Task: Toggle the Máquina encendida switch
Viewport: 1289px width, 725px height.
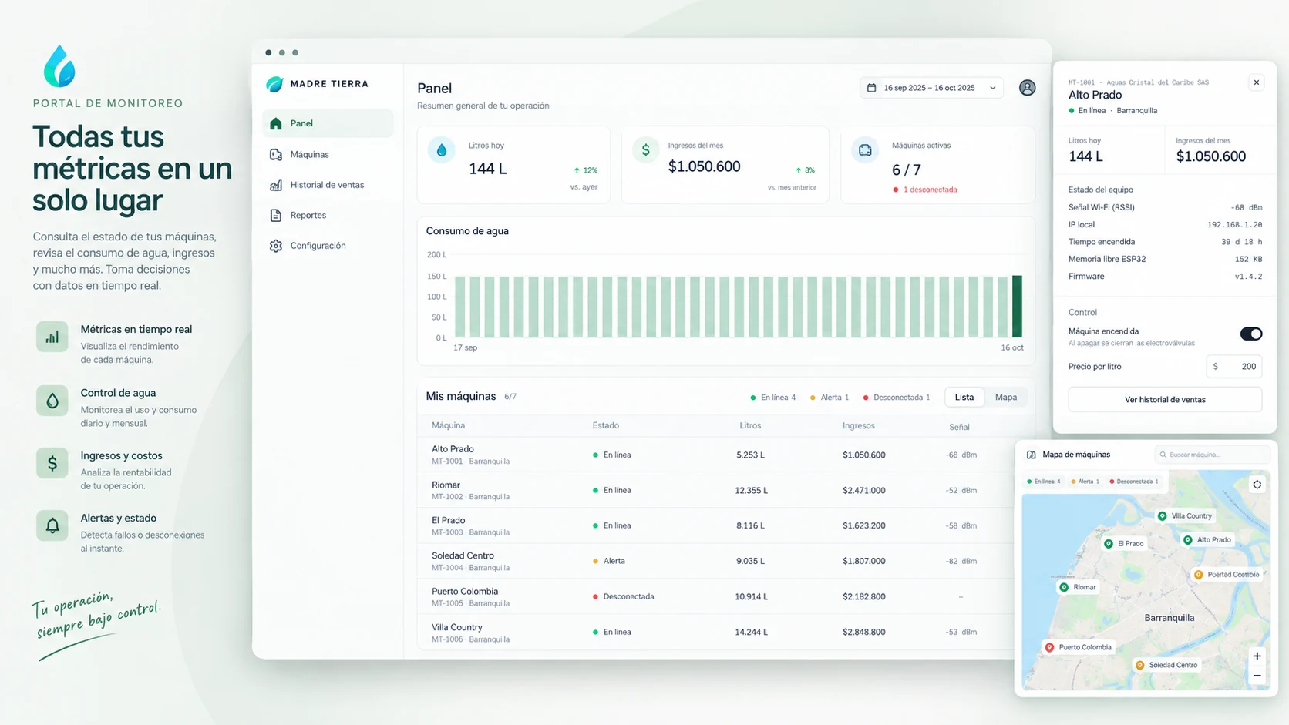Action: (x=1250, y=334)
